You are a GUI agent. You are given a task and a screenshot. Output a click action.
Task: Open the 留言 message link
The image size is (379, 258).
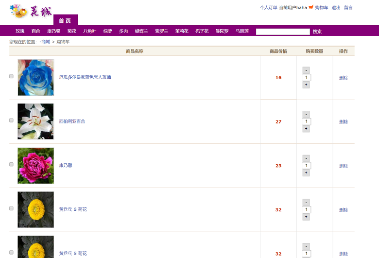tap(348, 8)
